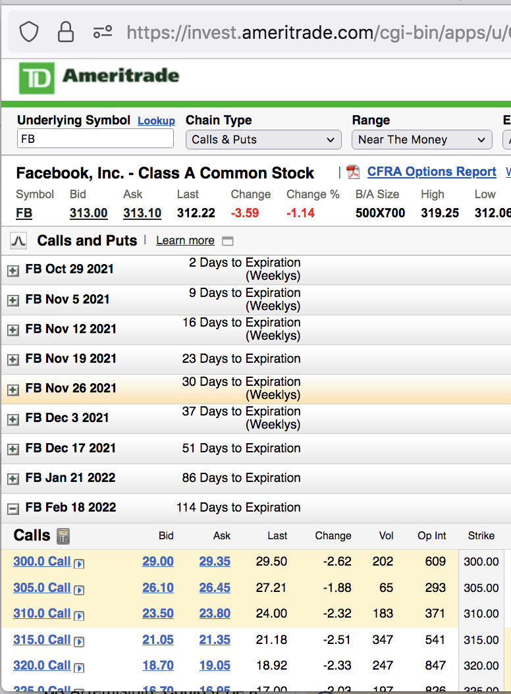Screen dimensions: 511x694
Task: Click the shield tracking protection icon
Action: [29, 32]
